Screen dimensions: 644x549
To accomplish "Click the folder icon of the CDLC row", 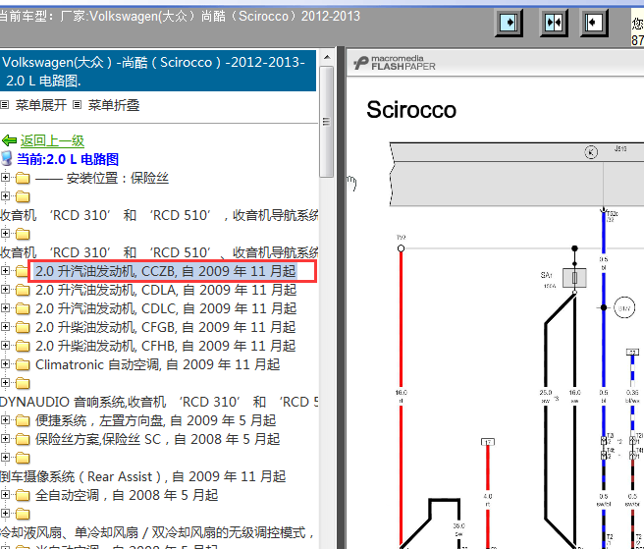I will point(23,309).
